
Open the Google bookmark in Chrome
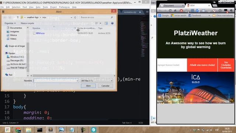click(x=164, y=16)
